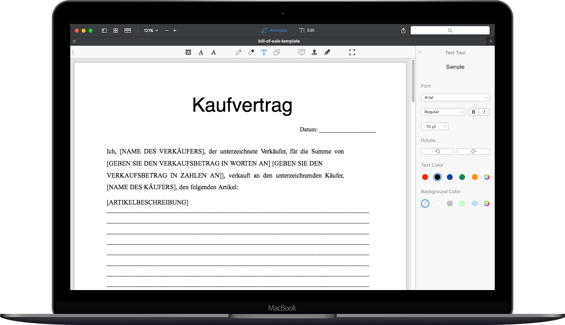Select the Shapes tool
The image size is (565, 325).
[277, 52]
